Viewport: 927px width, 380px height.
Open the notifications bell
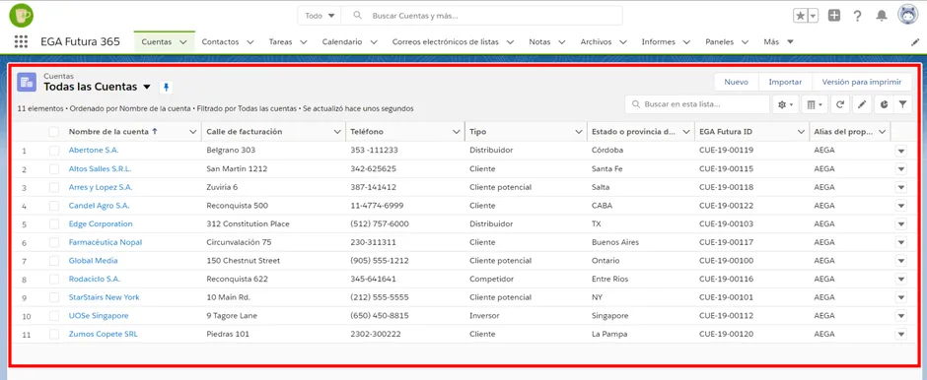882,16
